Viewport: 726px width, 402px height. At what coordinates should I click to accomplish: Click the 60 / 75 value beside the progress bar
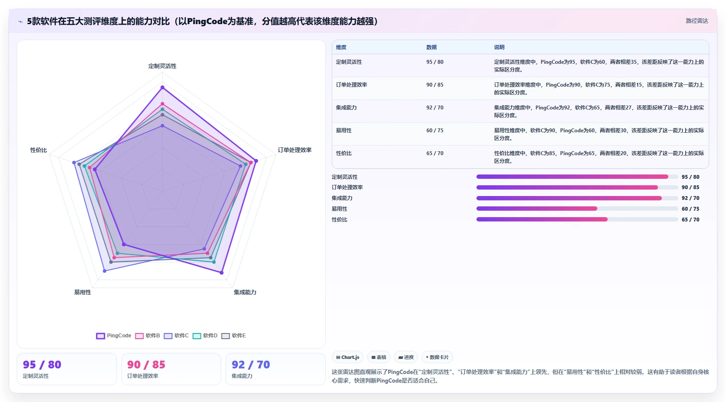[x=690, y=209]
